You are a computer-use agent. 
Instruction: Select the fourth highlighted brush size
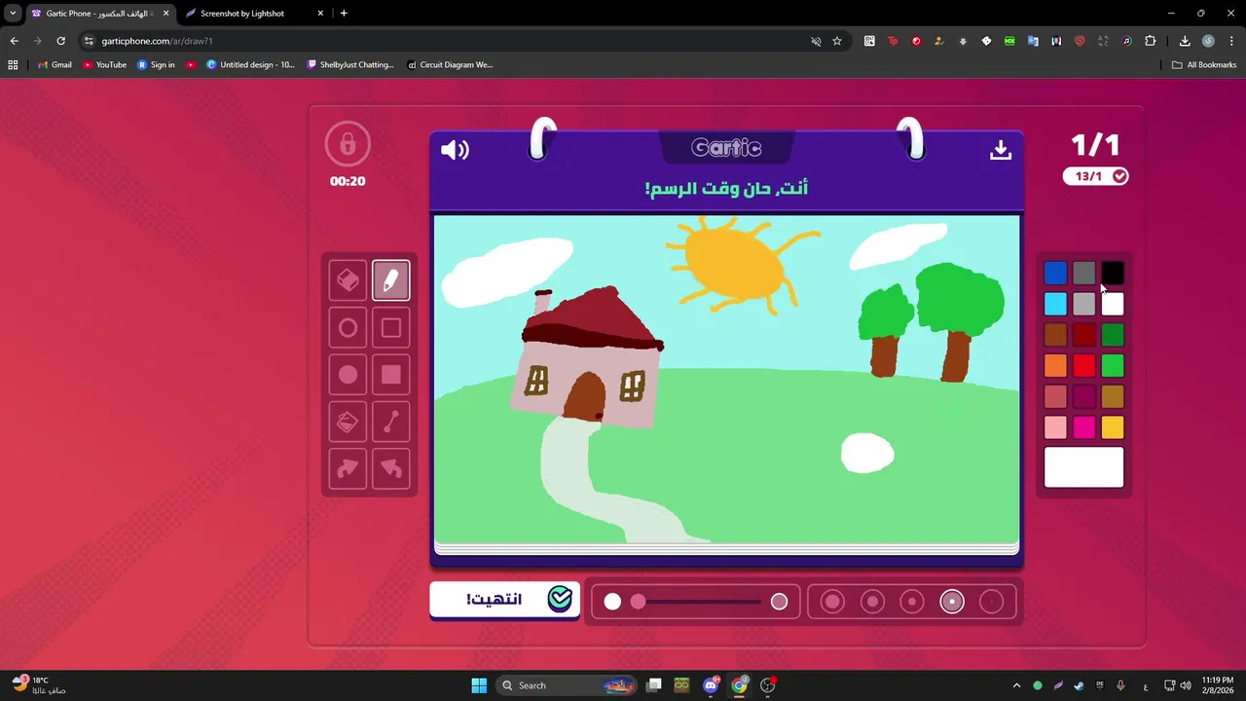[x=952, y=602]
